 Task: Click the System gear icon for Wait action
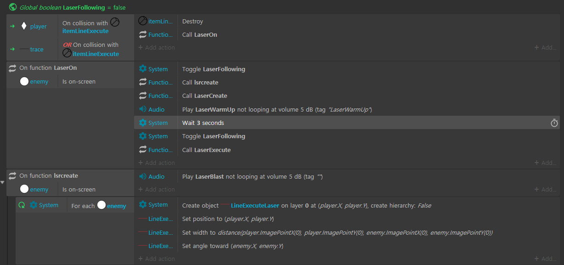[x=143, y=123]
